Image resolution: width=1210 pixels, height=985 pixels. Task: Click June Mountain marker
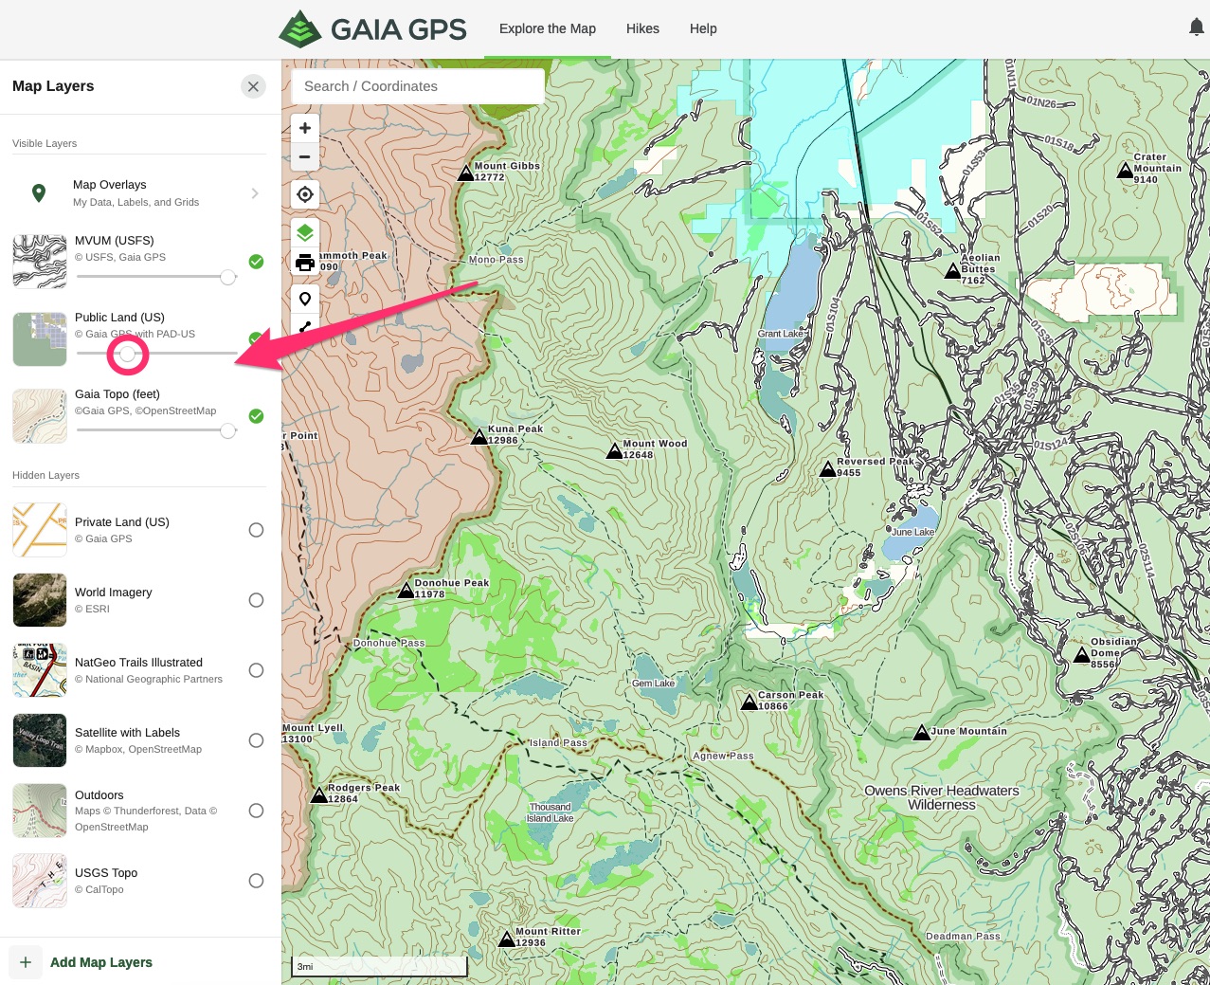coord(922,732)
